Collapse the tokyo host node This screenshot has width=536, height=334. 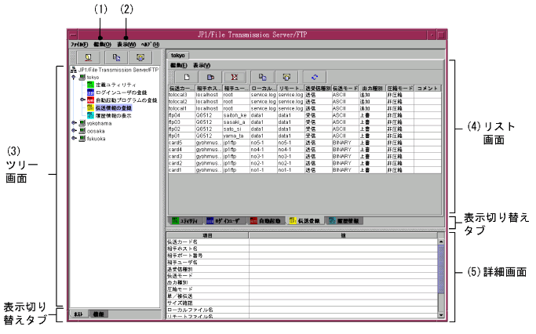tap(73, 78)
